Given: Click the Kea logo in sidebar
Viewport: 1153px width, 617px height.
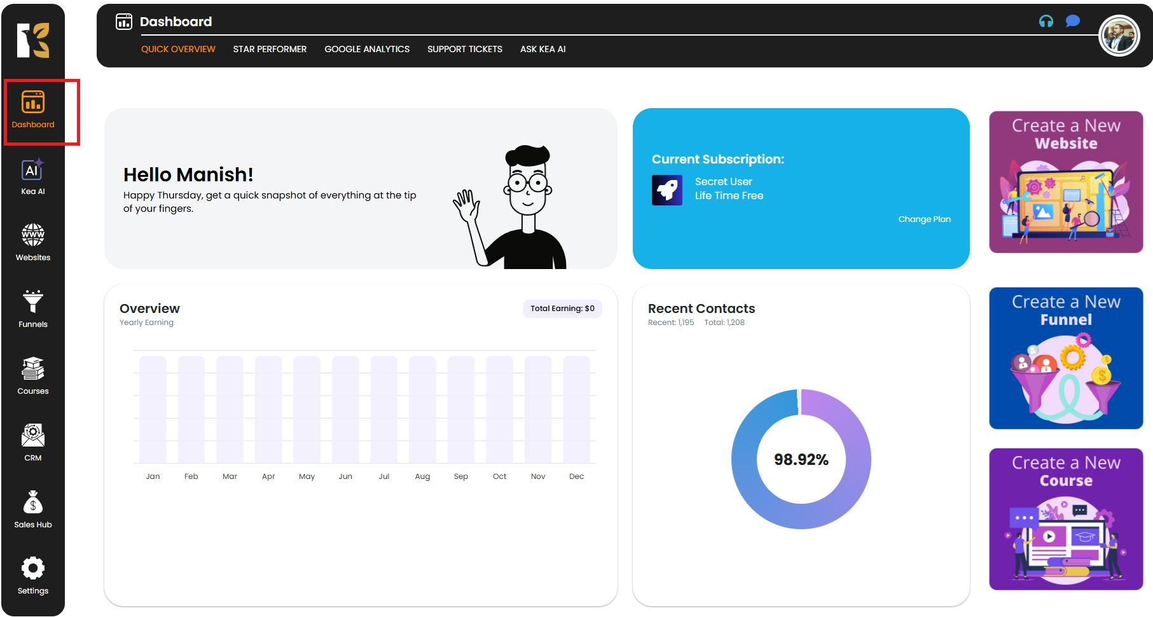Looking at the screenshot, I should tap(32, 41).
